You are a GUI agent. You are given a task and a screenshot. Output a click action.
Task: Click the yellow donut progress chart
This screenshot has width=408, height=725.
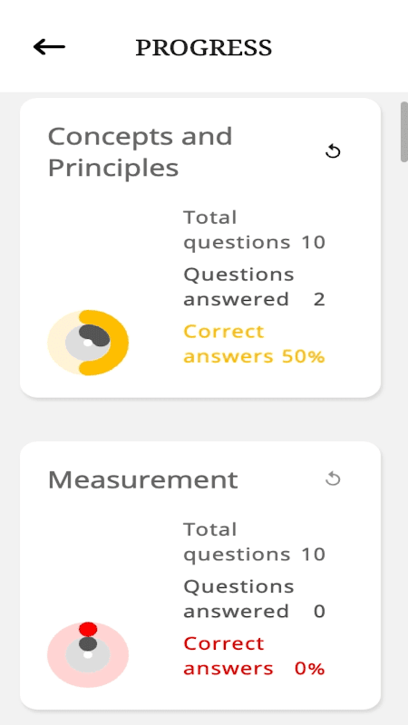pos(88,343)
